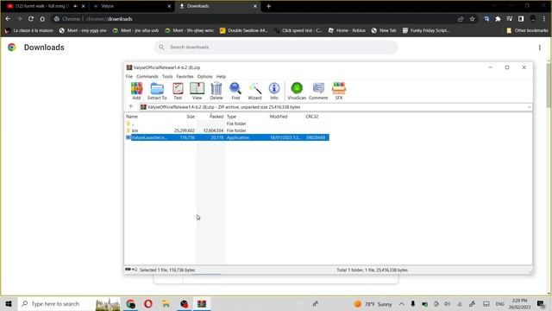Click the Add toolbar icon in WinRAR

[x=136, y=91]
